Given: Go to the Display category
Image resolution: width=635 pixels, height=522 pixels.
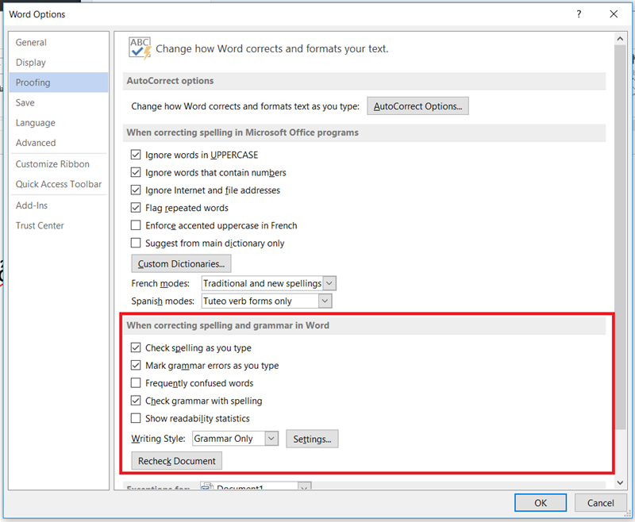Looking at the screenshot, I should coord(31,63).
